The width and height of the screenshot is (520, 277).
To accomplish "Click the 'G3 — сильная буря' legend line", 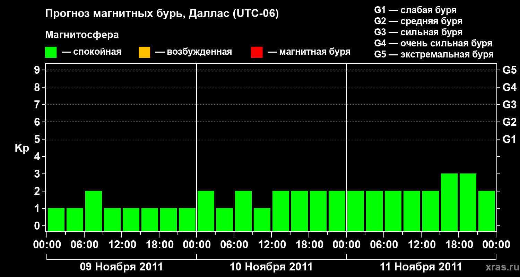I will pyautogui.click(x=418, y=32).
